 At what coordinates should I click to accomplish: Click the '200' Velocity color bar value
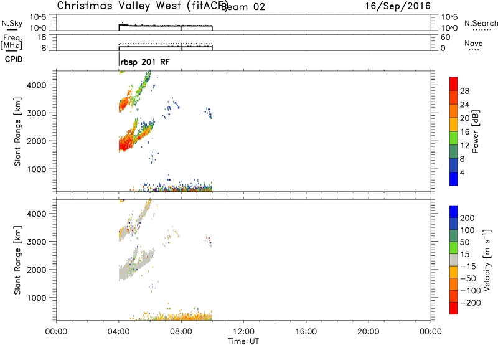467,218
